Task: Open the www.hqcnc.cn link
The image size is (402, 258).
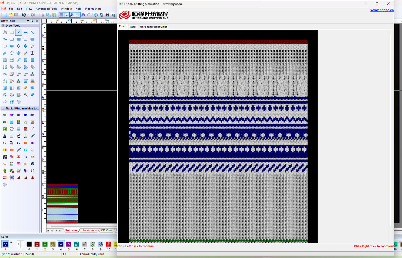Action: [x=382, y=10]
